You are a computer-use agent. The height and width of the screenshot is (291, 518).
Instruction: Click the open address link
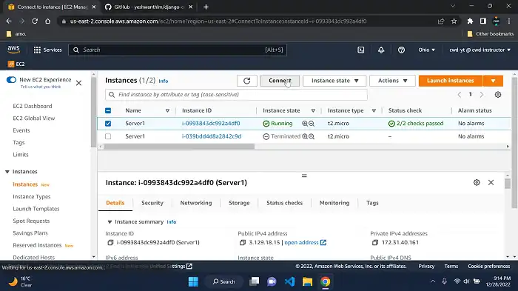[305, 242]
